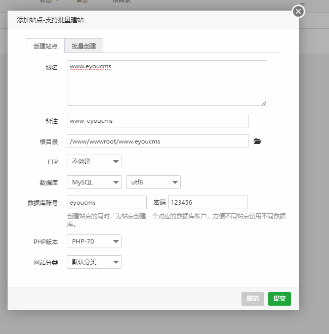Click the 数据库账号 eyoucms input field
This screenshot has width=329, height=334.
(106, 203)
